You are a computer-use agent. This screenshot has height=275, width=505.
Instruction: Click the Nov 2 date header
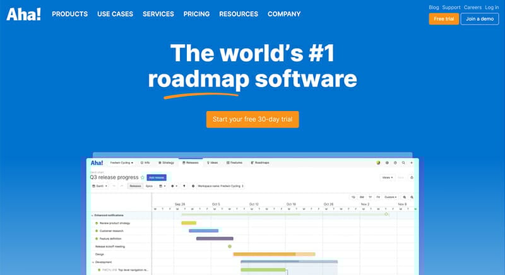[365, 204]
